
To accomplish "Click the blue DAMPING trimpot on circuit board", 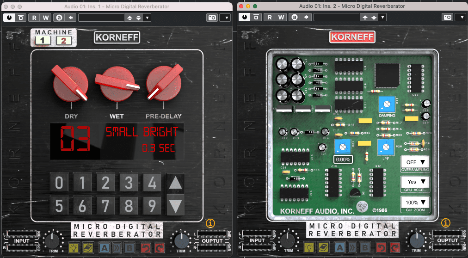I will pos(387,104).
